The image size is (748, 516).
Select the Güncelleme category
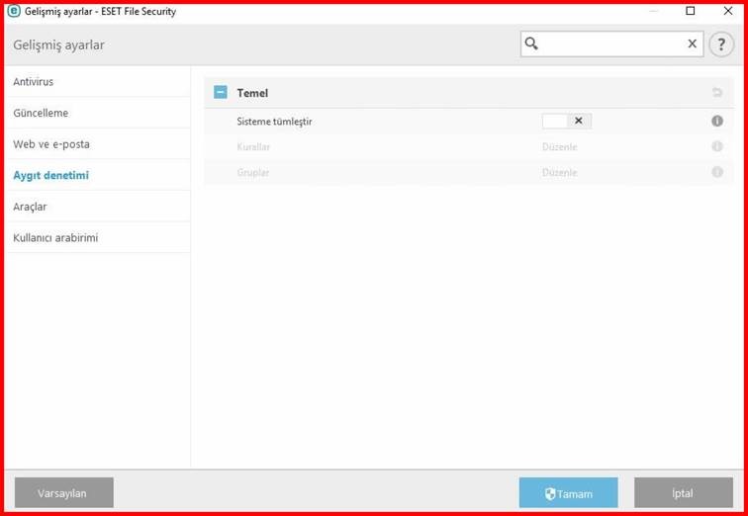(41, 114)
